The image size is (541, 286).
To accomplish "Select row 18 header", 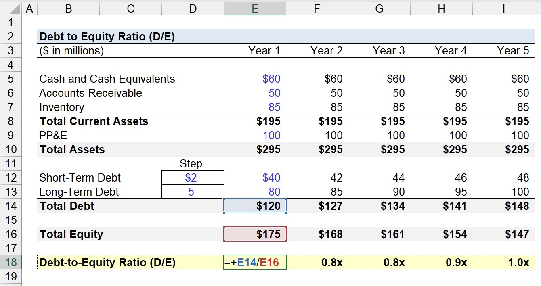I will tap(11, 262).
